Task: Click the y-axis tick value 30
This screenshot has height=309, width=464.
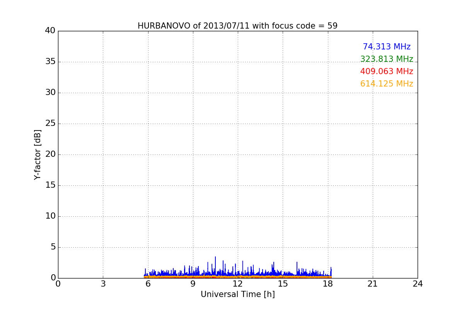Action: pos(50,93)
